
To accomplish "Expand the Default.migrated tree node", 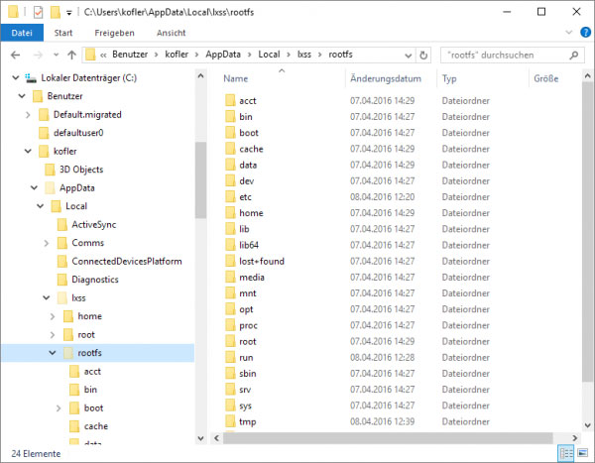I will pyautogui.click(x=28, y=115).
